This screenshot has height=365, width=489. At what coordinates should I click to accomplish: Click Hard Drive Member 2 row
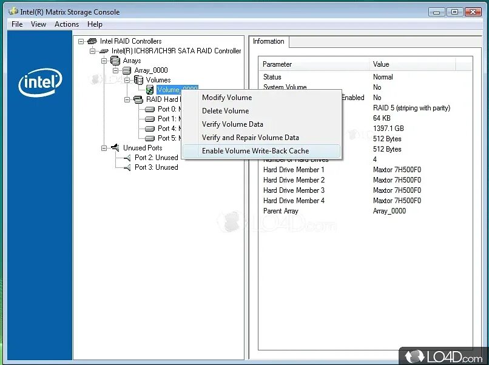point(365,180)
